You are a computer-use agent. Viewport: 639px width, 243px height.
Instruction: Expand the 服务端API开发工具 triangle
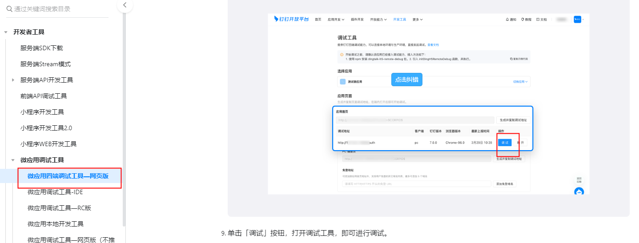13,80
